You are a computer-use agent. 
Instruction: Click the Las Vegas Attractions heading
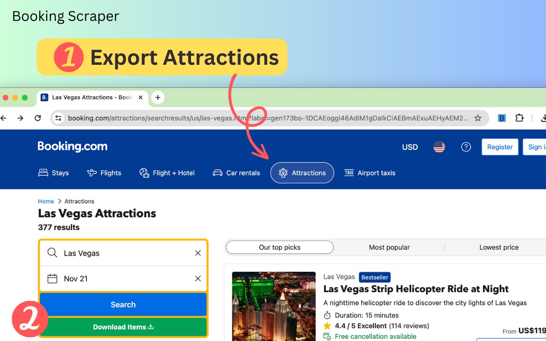97,214
